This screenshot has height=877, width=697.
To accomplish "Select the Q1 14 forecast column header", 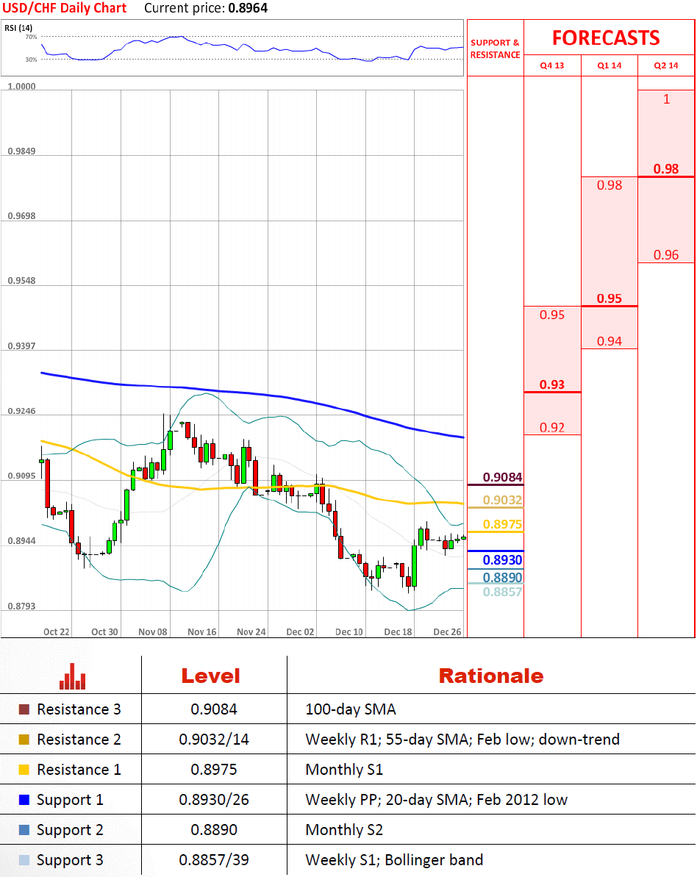I will coord(609,65).
